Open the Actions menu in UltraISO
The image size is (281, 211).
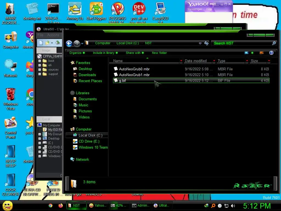[x=53, y=35]
